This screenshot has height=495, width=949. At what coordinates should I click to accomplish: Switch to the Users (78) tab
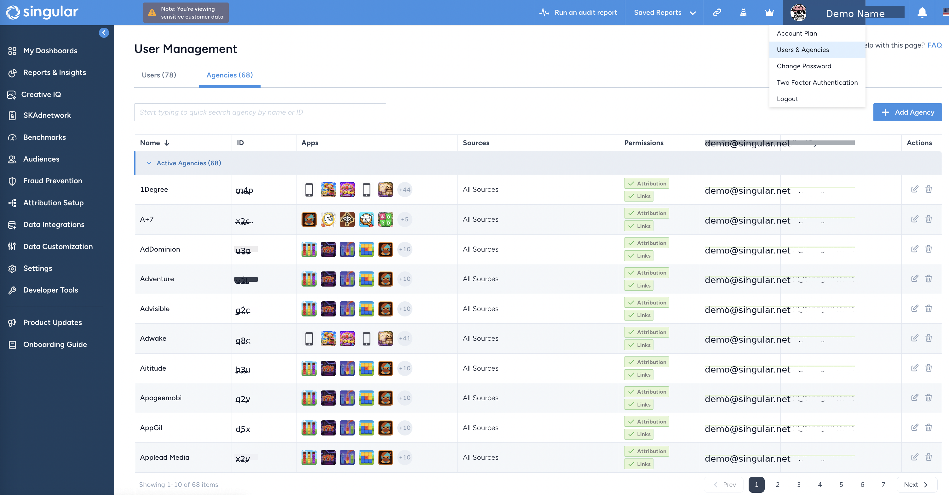[159, 75]
